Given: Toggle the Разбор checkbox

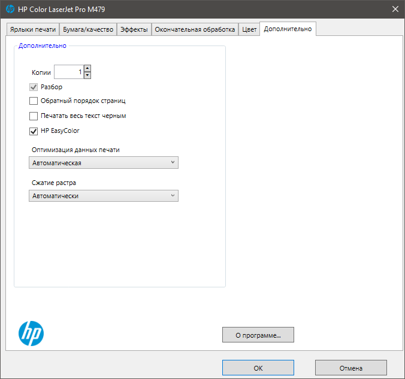Looking at the screenshot, I should [x=34, y=87].
